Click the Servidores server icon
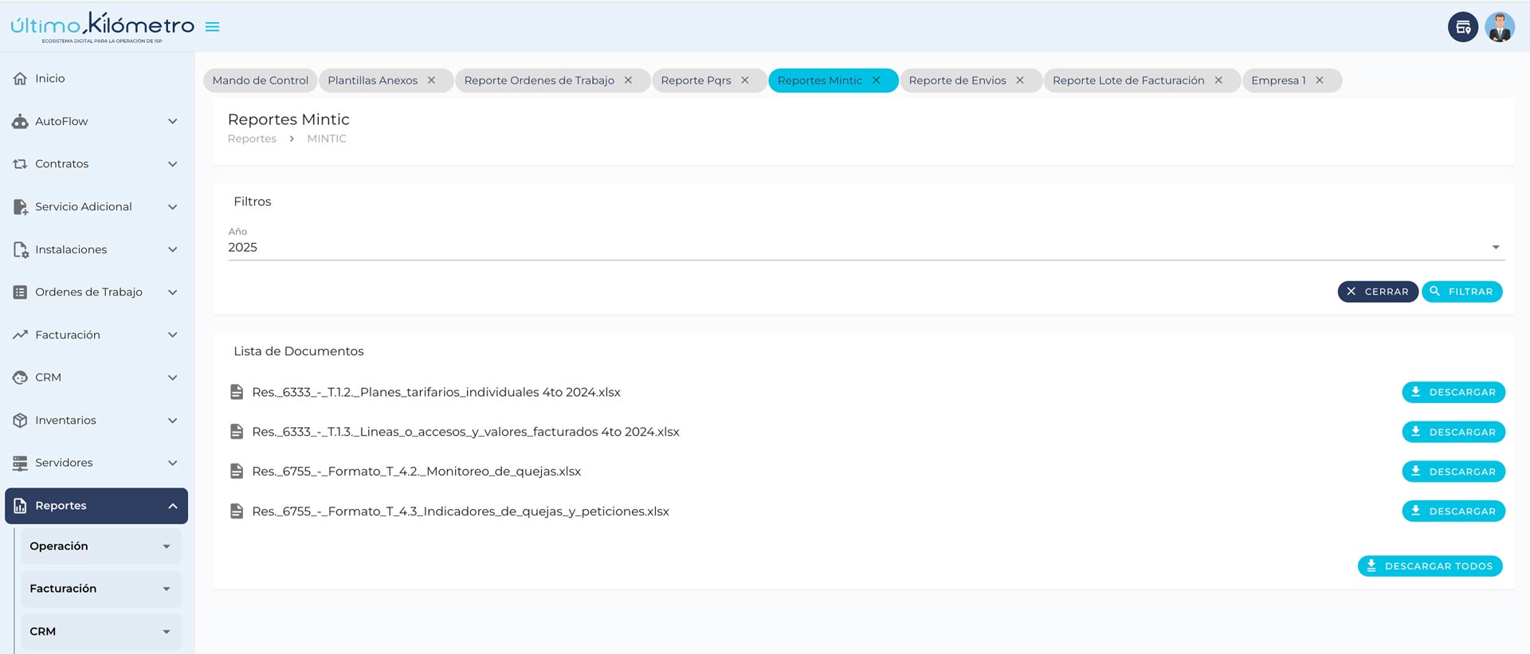This screenshot has width=1530, height=654. 21,464
